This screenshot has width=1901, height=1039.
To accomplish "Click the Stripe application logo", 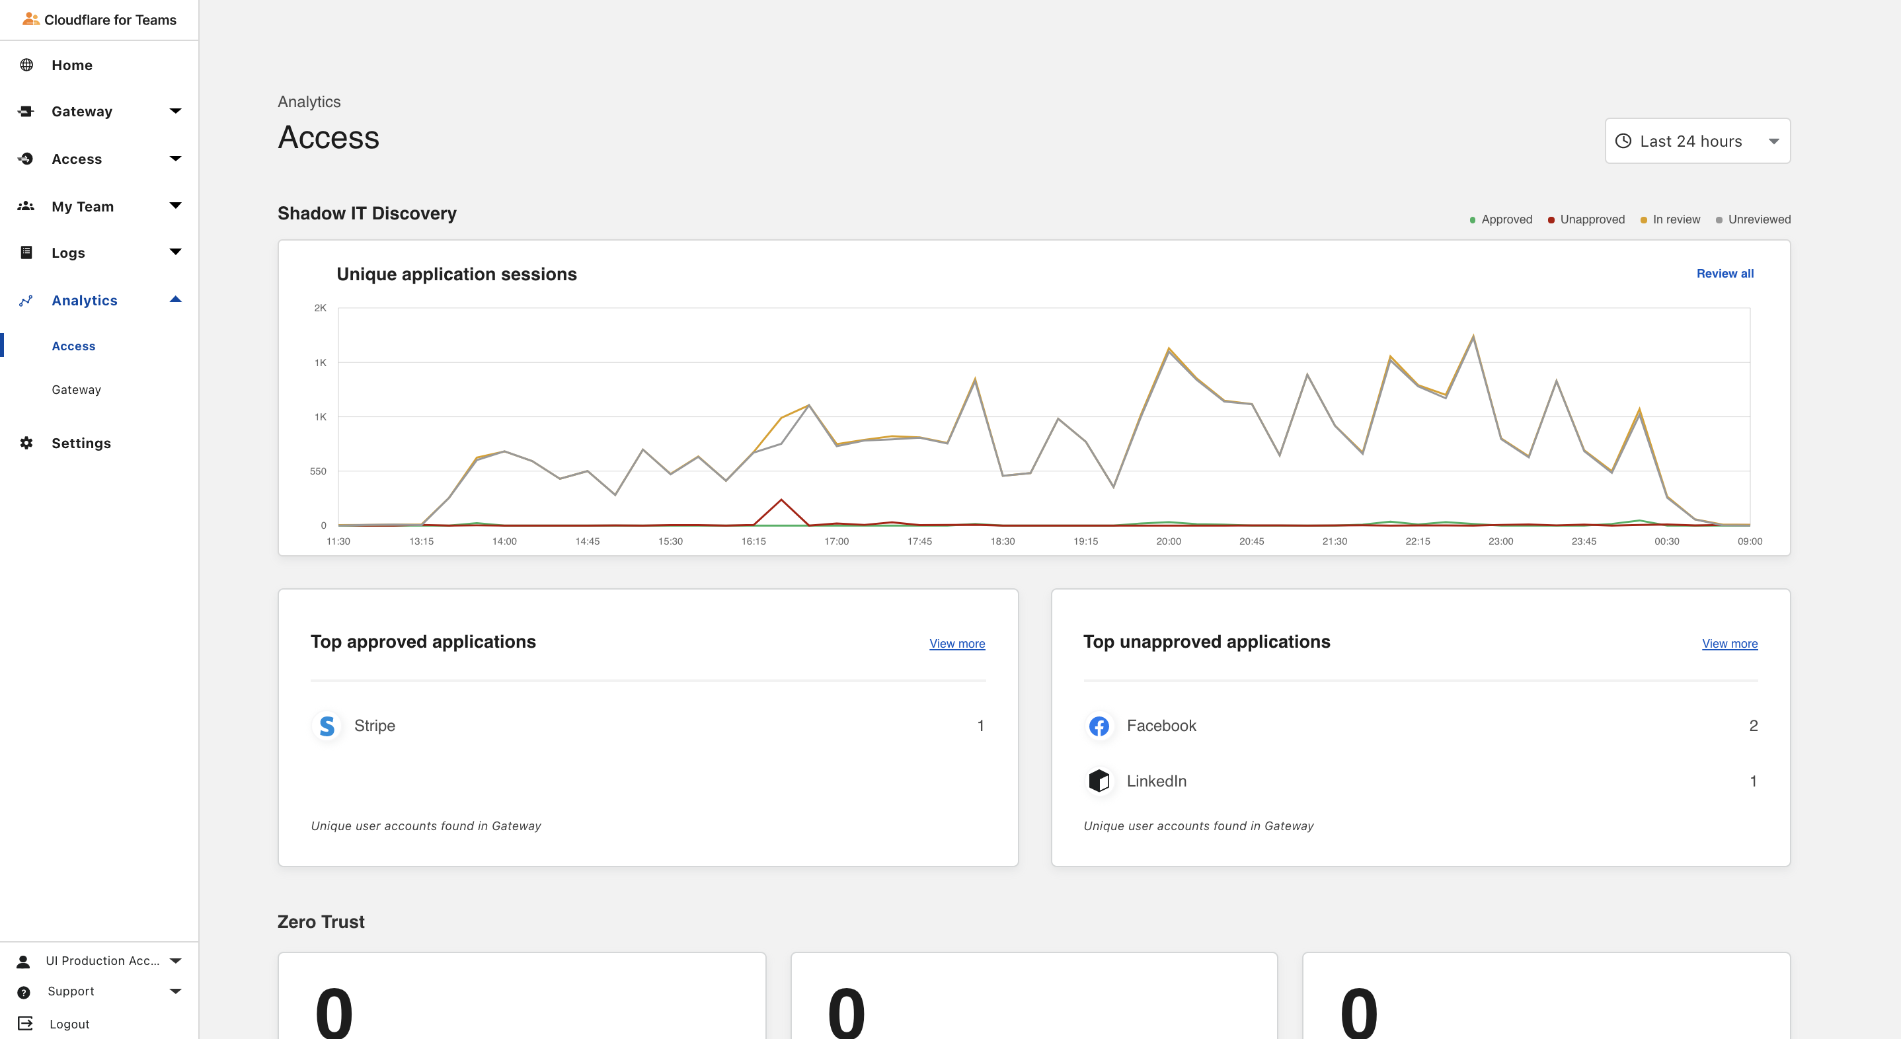I will click(327, 726).
